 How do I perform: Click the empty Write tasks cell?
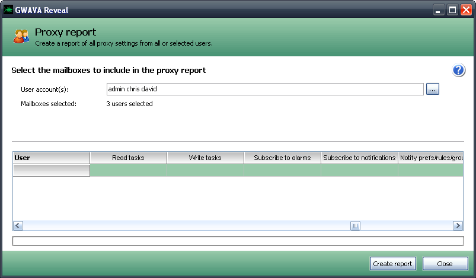pos(205,170)
